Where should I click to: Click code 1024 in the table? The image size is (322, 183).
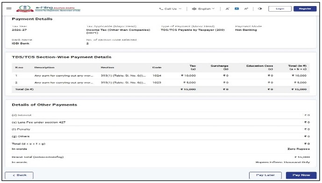click(157, 76)
